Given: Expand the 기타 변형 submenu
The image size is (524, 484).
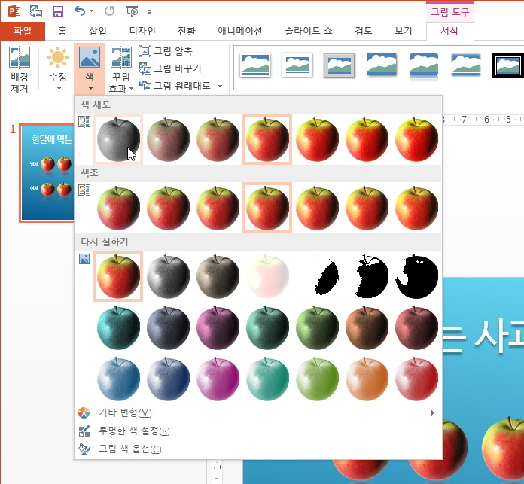Looking at the screenshot, I should [432, 412].
